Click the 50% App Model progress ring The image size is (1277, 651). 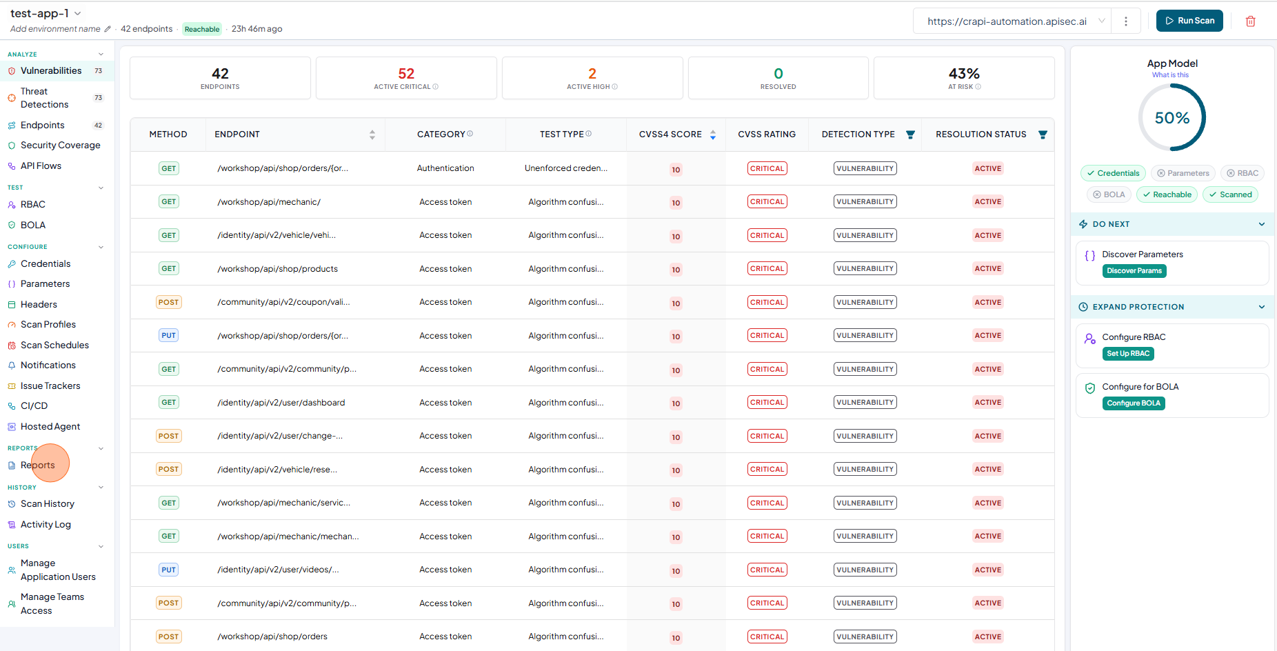click(1172, 118)
